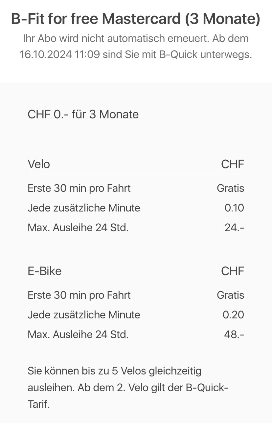Tap the 24.- maximum Velo price
272x423 pixels.
[234, 228]
